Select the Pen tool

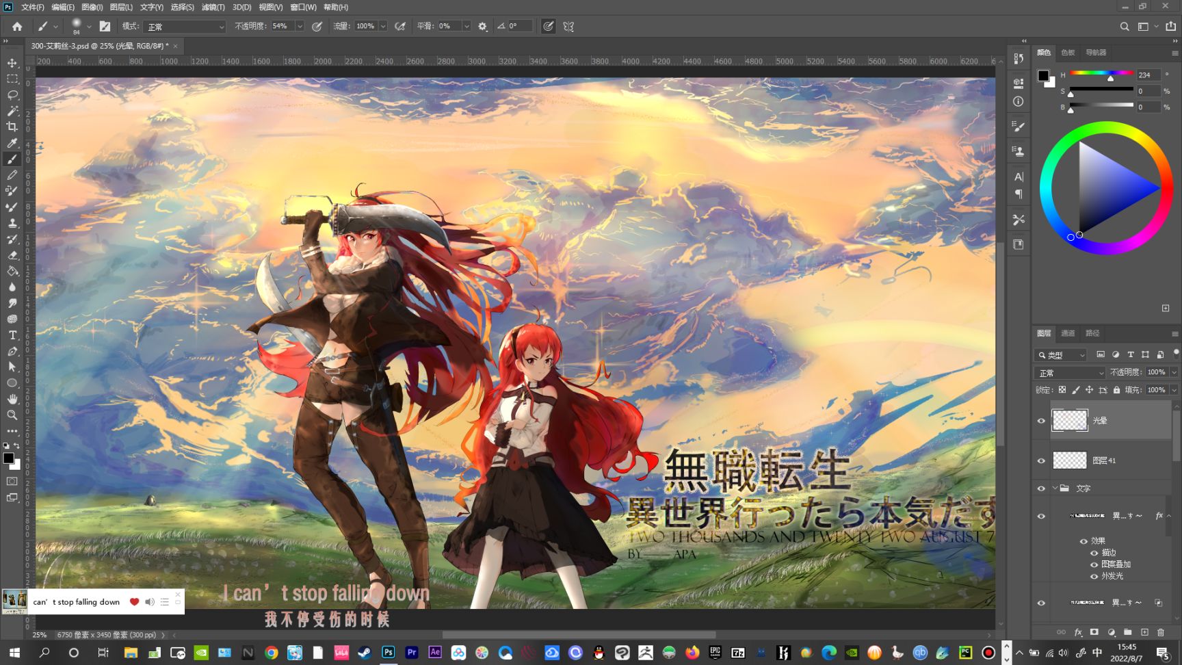pyautogui.click(x=12, y=351)
